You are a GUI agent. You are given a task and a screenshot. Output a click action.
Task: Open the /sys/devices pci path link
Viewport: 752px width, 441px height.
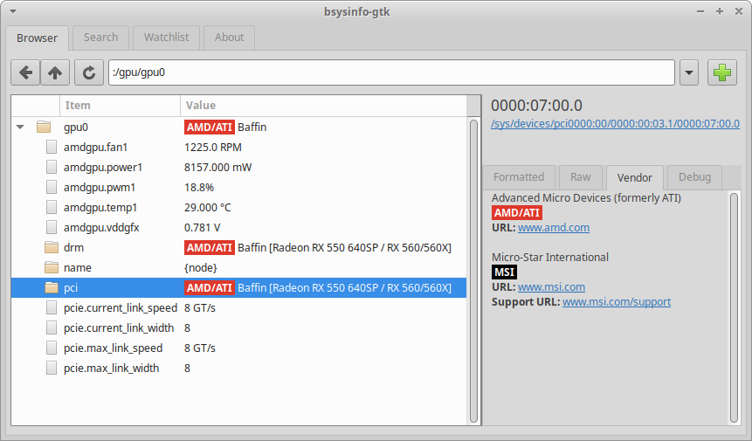pyautogui.click(x=615, y=124)
